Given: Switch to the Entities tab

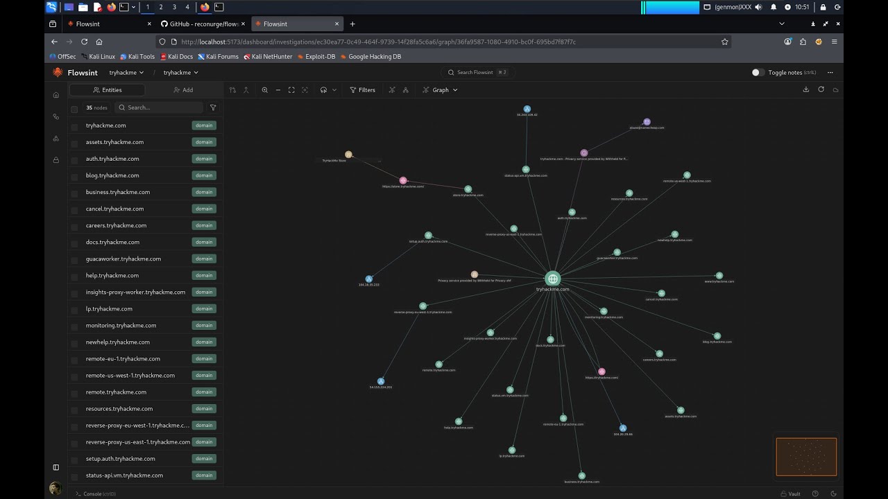Looking at the screenshot, I should (107, 90).
